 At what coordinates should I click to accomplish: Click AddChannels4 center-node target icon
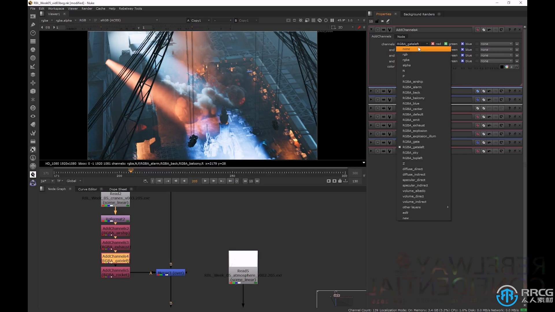click(x=378, y=30)
